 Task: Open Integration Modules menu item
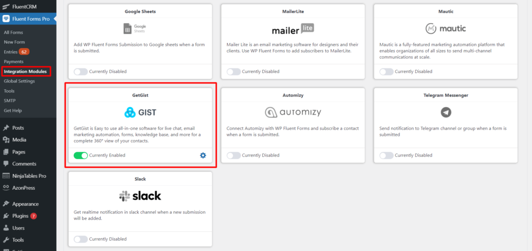pos(25,72)
